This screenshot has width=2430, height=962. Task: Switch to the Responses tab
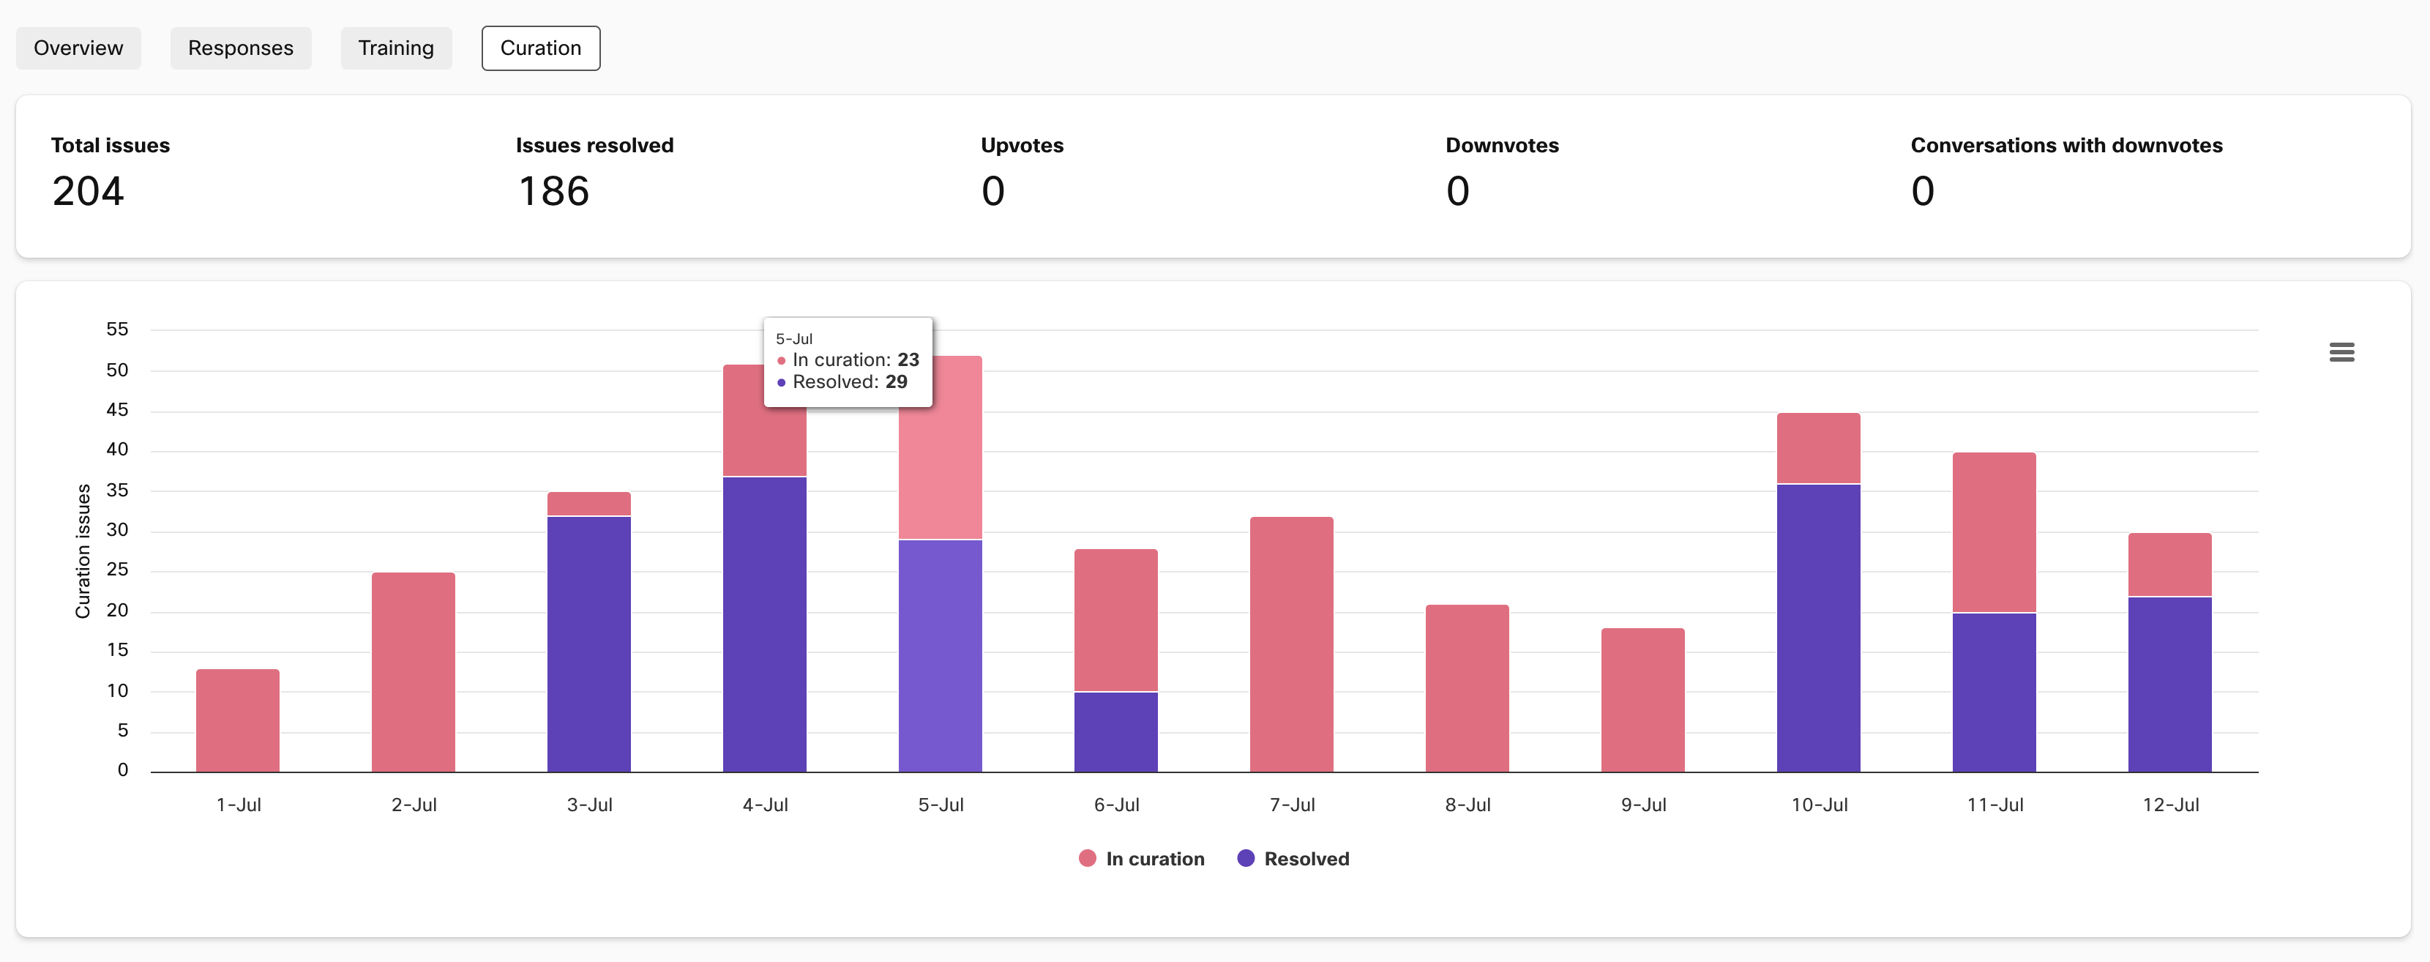tap(241, 48)
